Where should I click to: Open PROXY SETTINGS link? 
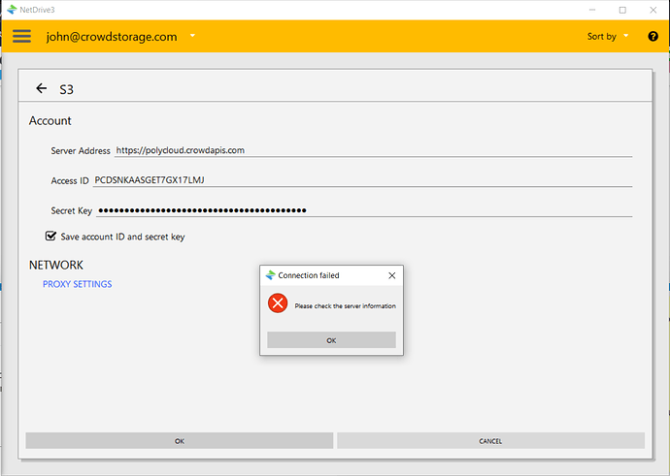point(78,284)
